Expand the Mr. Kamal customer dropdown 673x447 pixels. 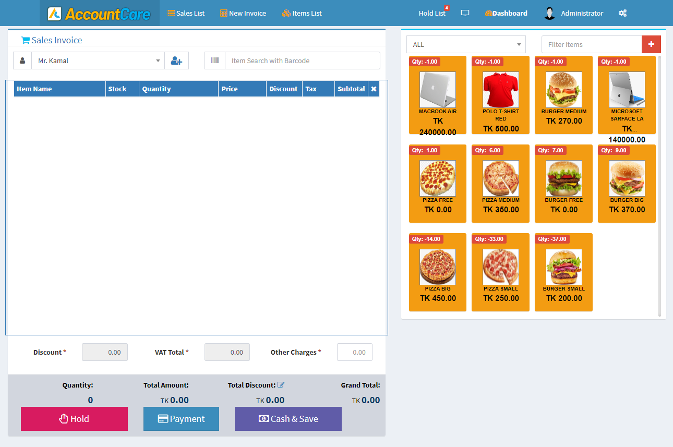[98, 61]
